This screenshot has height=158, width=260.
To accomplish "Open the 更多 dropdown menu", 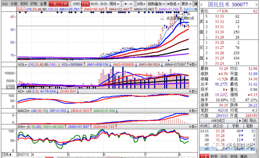I will (x=186, y=4).
